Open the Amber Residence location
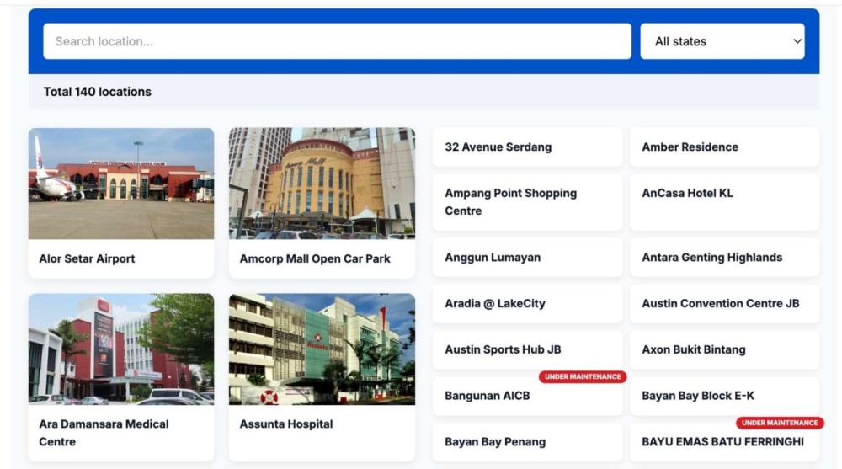The image size is (842, 469). 724,147
